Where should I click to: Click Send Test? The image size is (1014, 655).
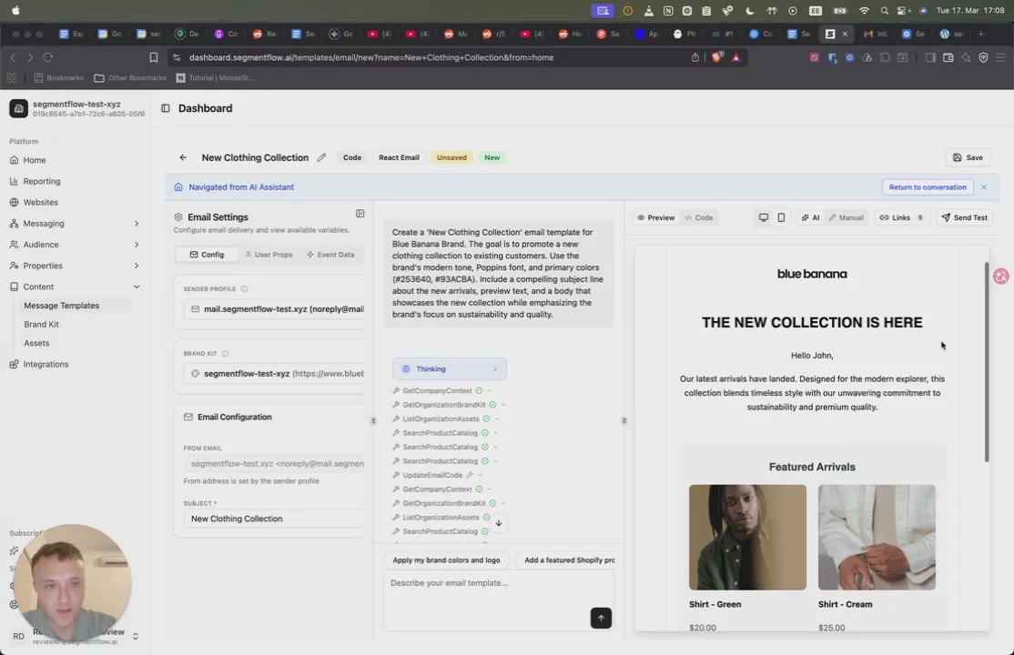click(964, 217)
